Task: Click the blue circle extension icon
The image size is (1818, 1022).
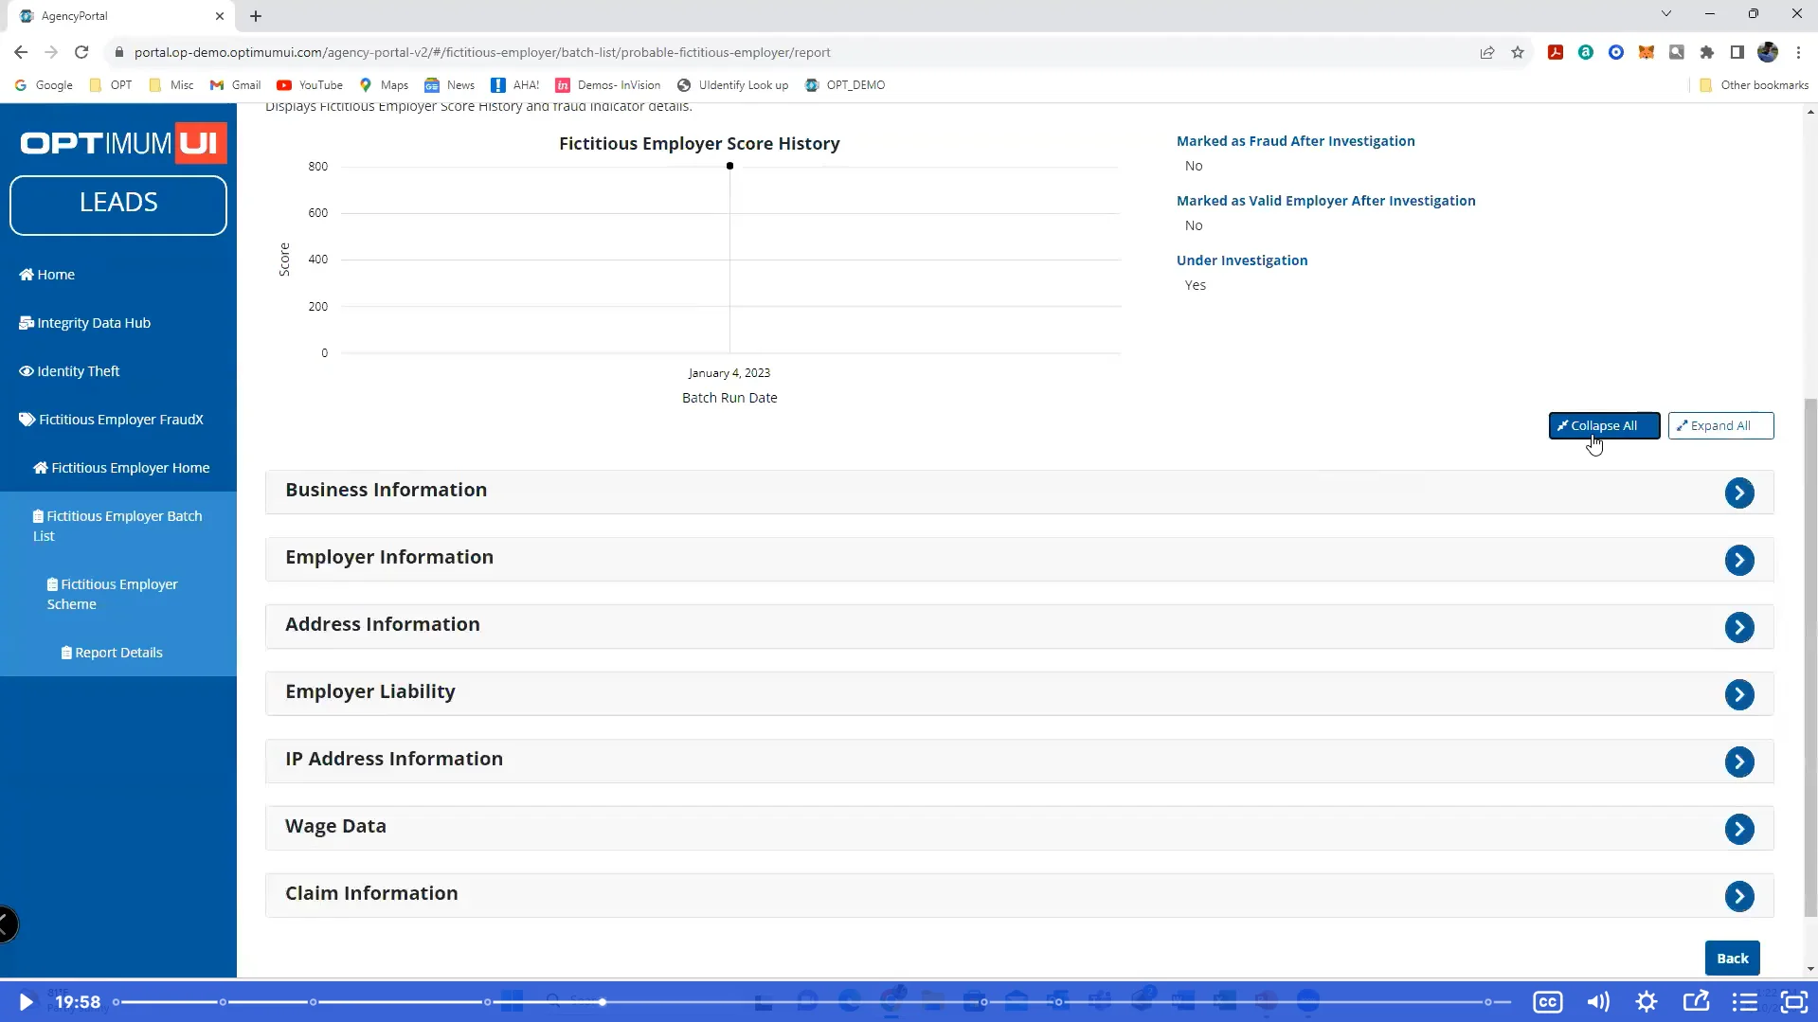Action: [x=1616, y=52]
